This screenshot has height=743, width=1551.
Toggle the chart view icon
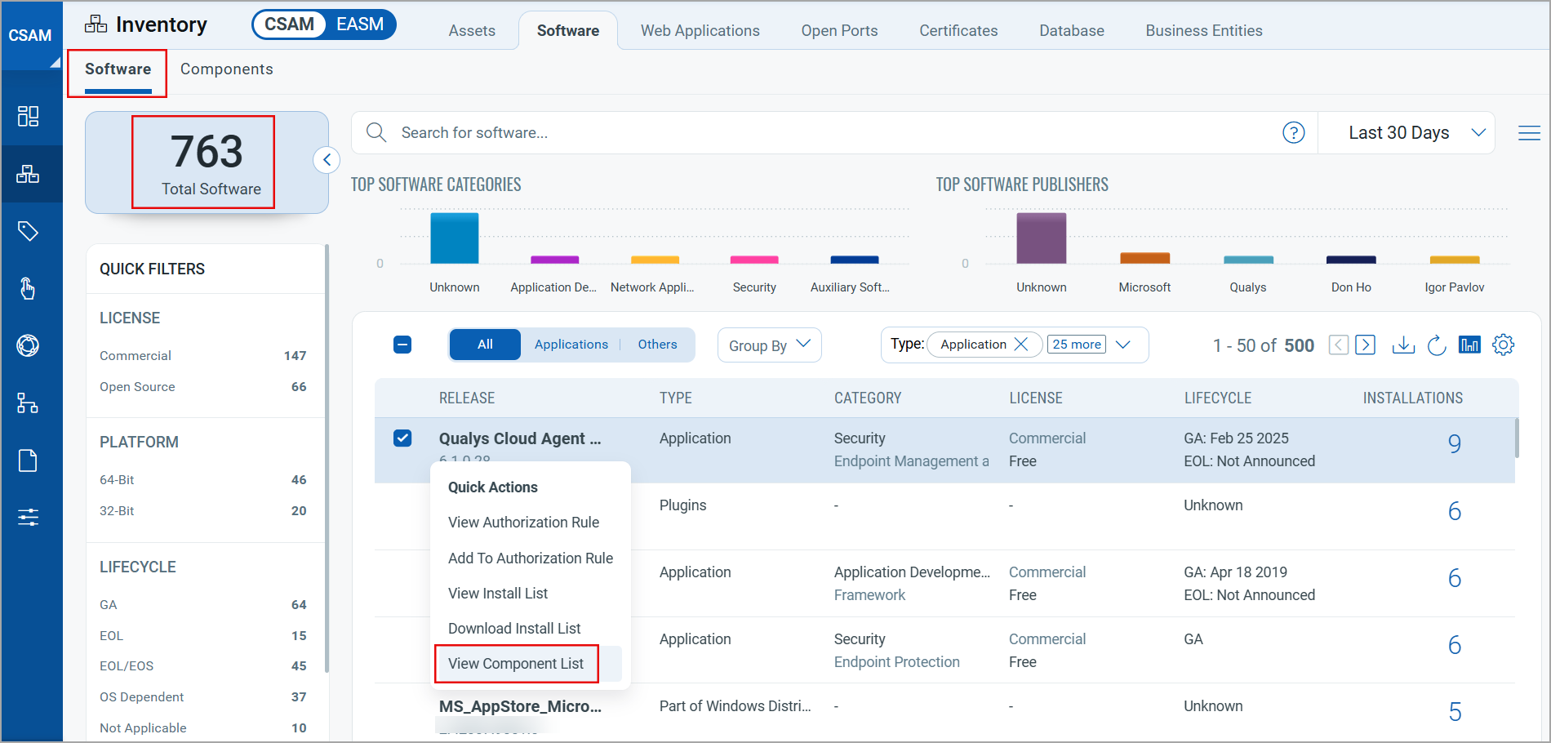click(x=1469, y=345)
